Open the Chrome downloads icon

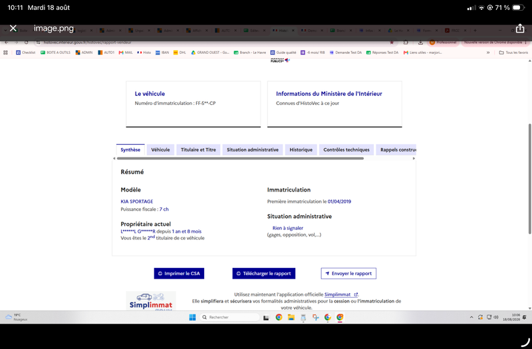420,43
